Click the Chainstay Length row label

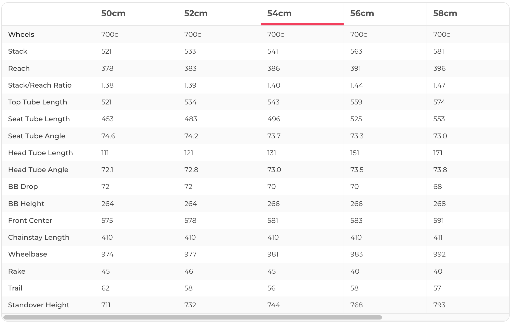(x=39, y=237)
